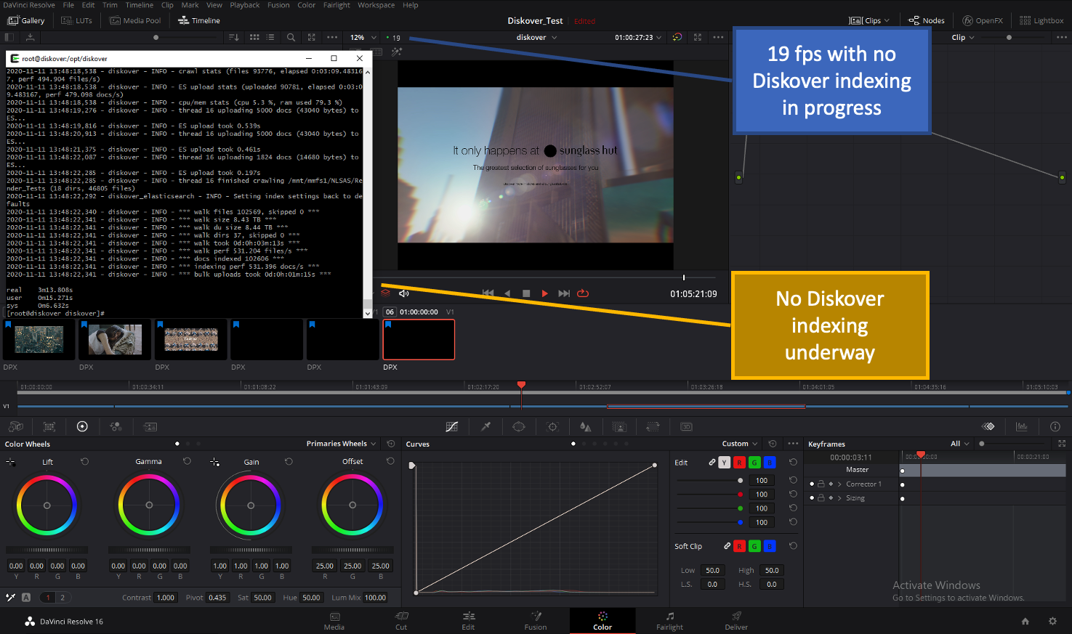Image resolution: width=1072 pixels, height=634 pixels.
Task: Open the Workspace menu
Action: click(376, 5)
